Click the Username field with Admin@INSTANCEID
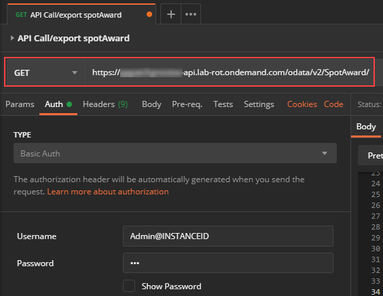383x296 pixels. (228, 236)
